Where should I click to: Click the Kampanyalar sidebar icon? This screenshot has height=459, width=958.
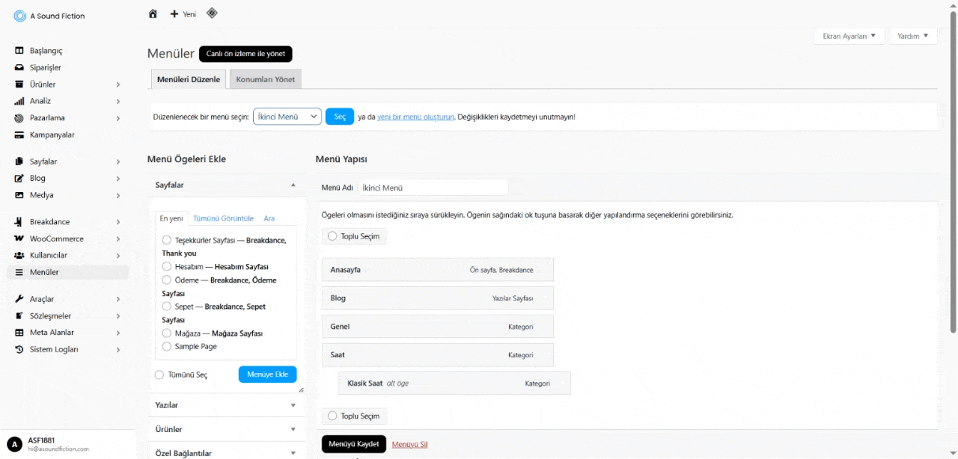pos(19,135)
